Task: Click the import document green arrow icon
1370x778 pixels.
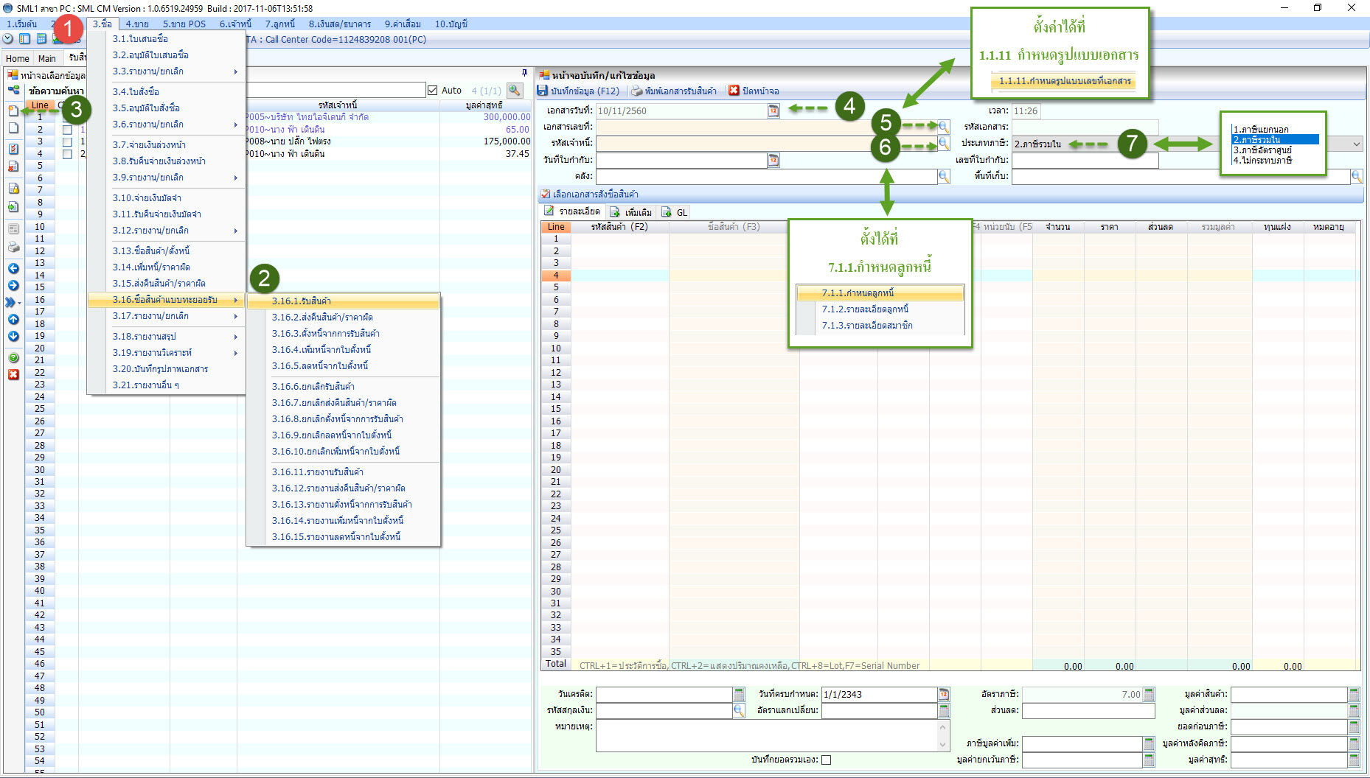Action: [13, 207]
